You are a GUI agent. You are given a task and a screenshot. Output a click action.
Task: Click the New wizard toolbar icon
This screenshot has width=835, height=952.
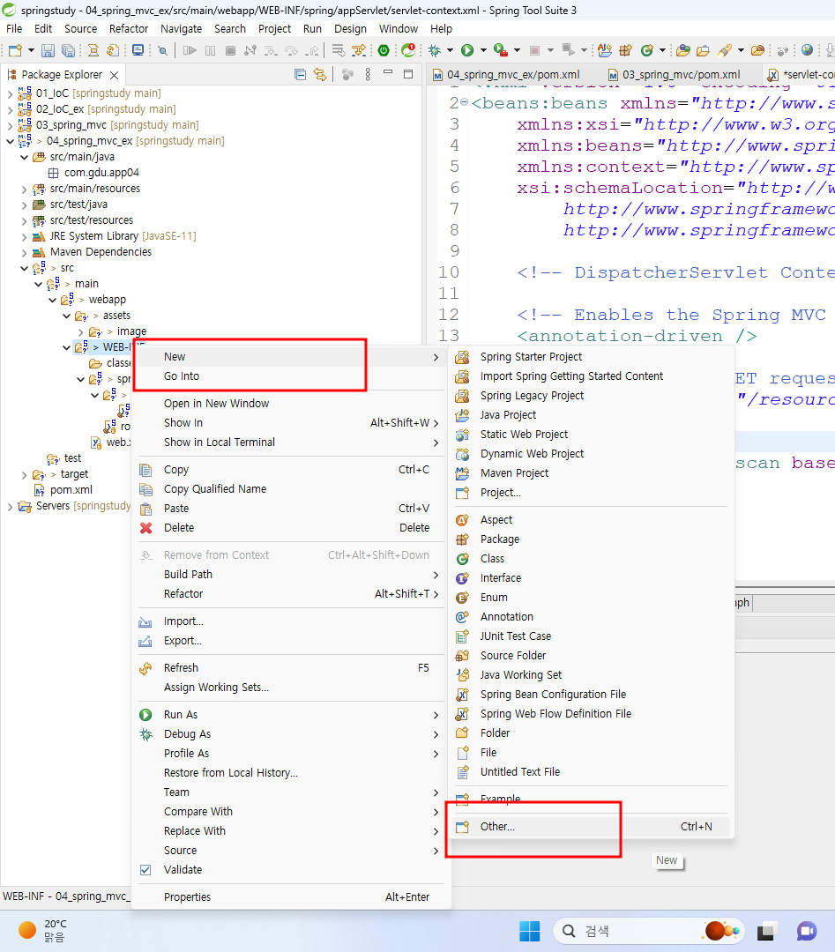point(15,50)
